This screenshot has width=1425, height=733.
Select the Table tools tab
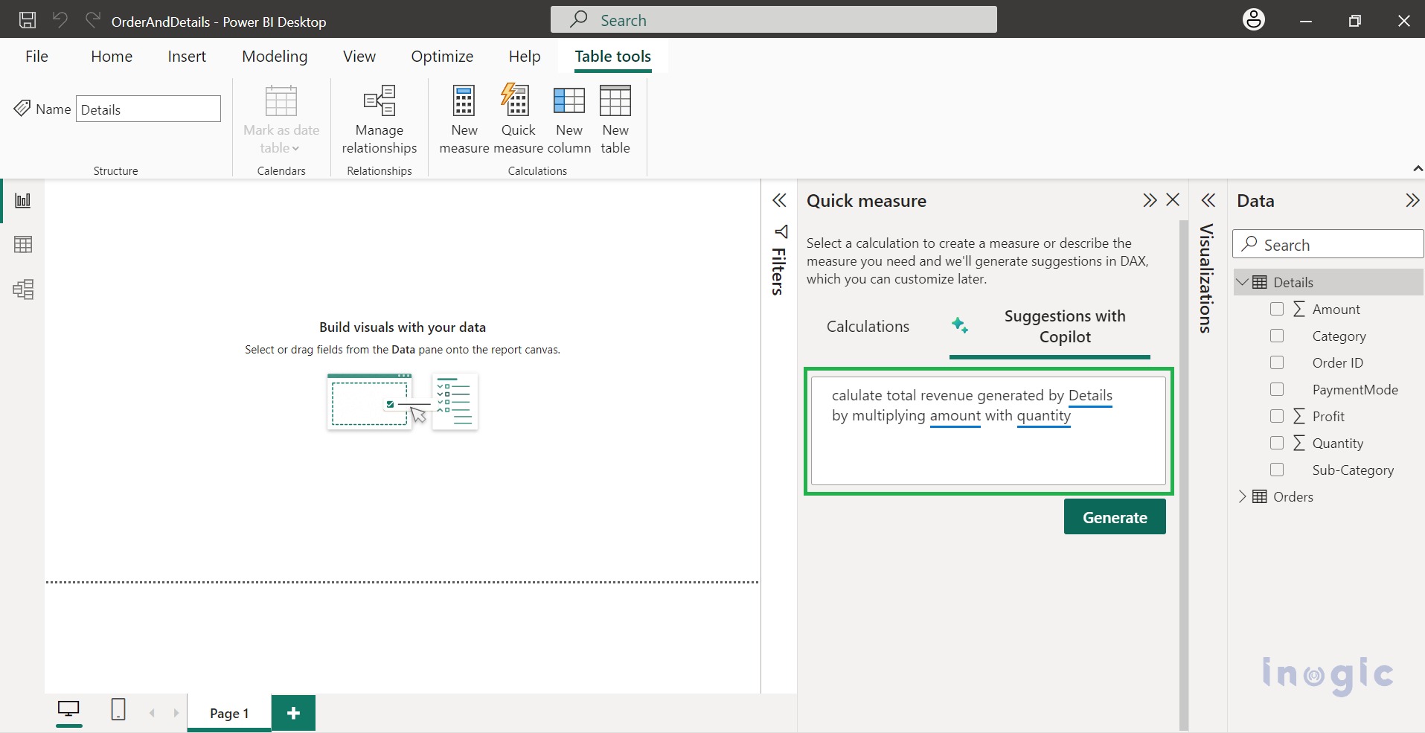coord(613,57)
